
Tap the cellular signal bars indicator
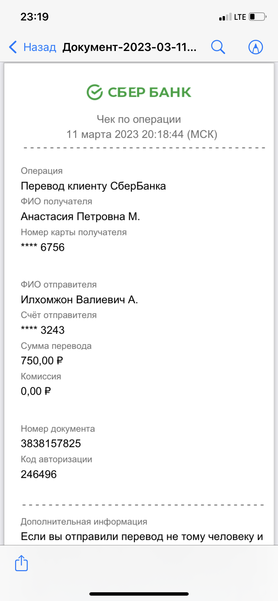coord(225,17)
